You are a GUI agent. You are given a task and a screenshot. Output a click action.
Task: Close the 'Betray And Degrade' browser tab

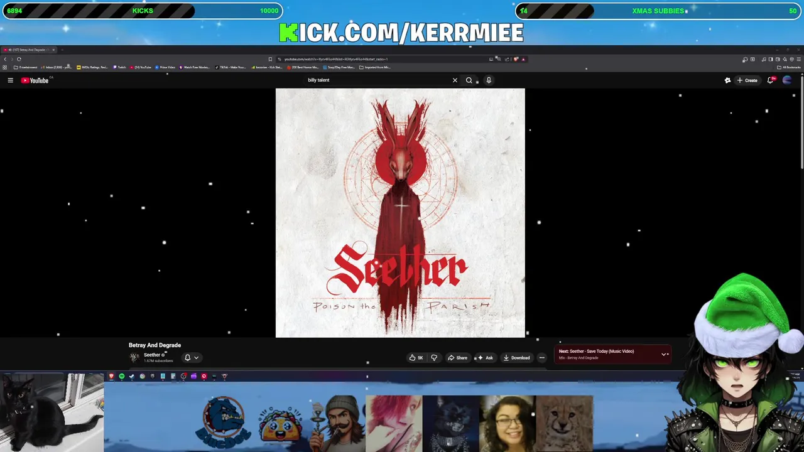53,50
